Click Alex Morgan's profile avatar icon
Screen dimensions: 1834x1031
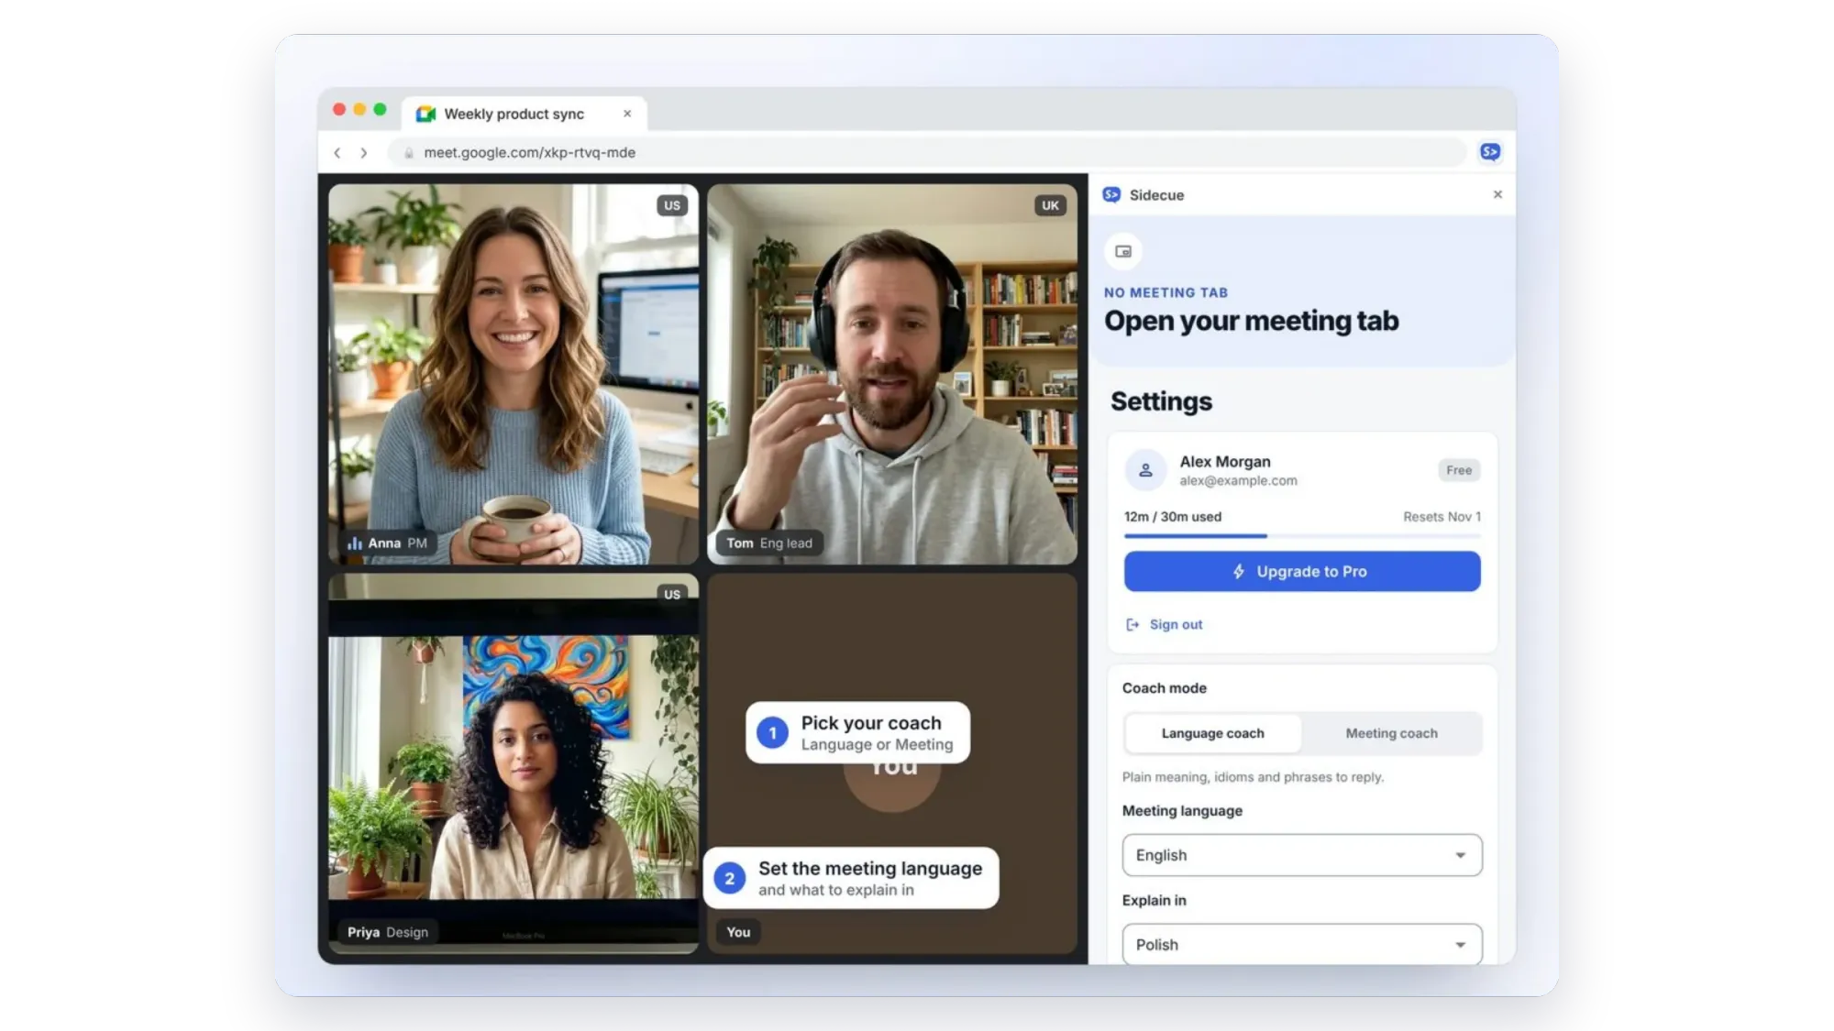tap(1145, 470)
